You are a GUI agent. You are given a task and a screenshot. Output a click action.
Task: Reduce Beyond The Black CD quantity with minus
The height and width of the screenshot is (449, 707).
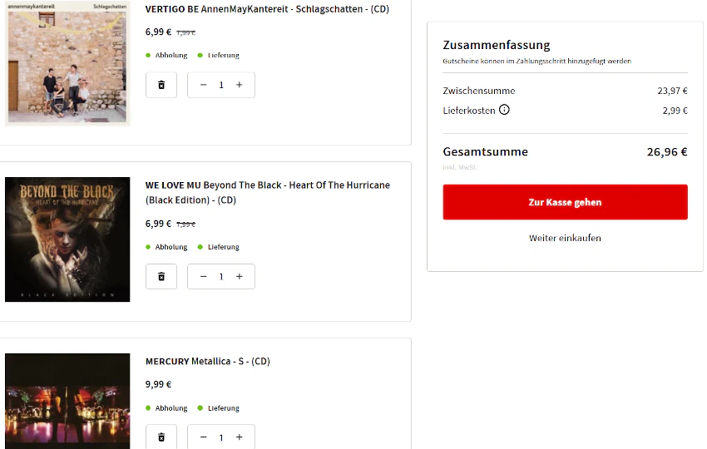tap(203, 276)
